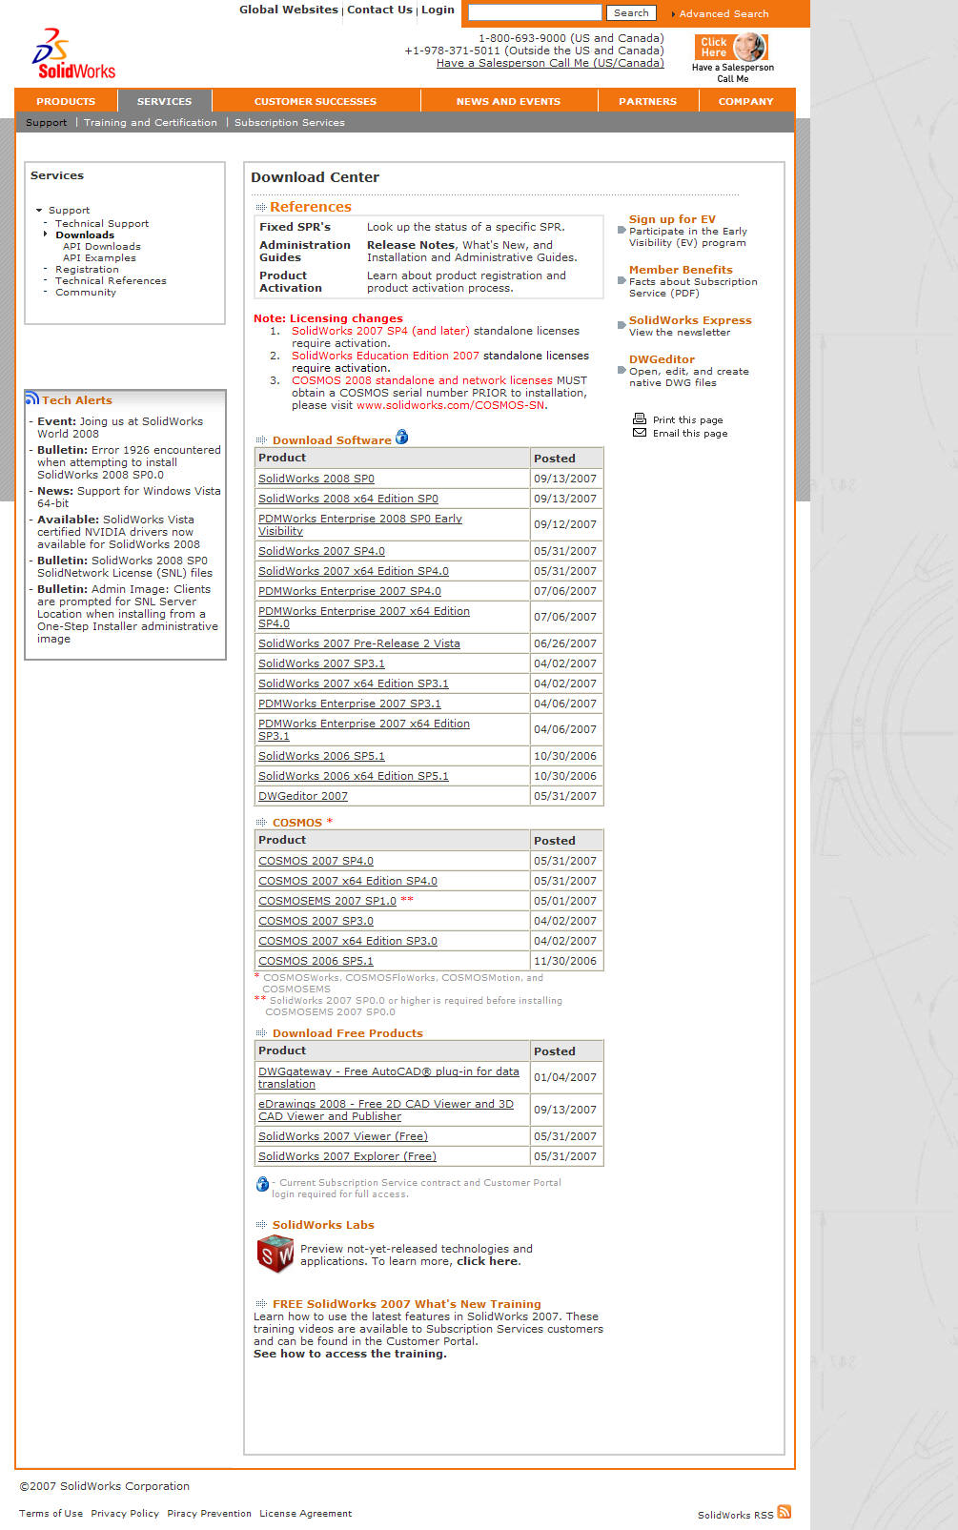This screenshot has width=958, height=1530.
Task: Click arrow bullet next to DWGeditor
Action: click(x=622, y=370)
